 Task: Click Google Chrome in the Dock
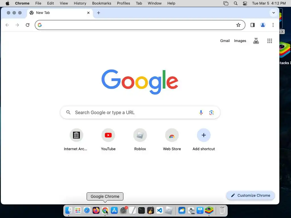tap(105, 210)
